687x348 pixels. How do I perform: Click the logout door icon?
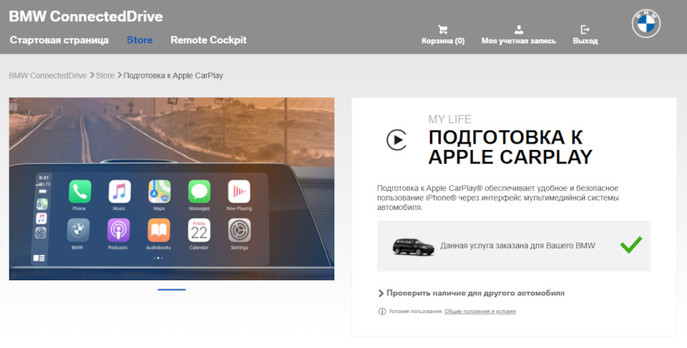coord(585,30)
